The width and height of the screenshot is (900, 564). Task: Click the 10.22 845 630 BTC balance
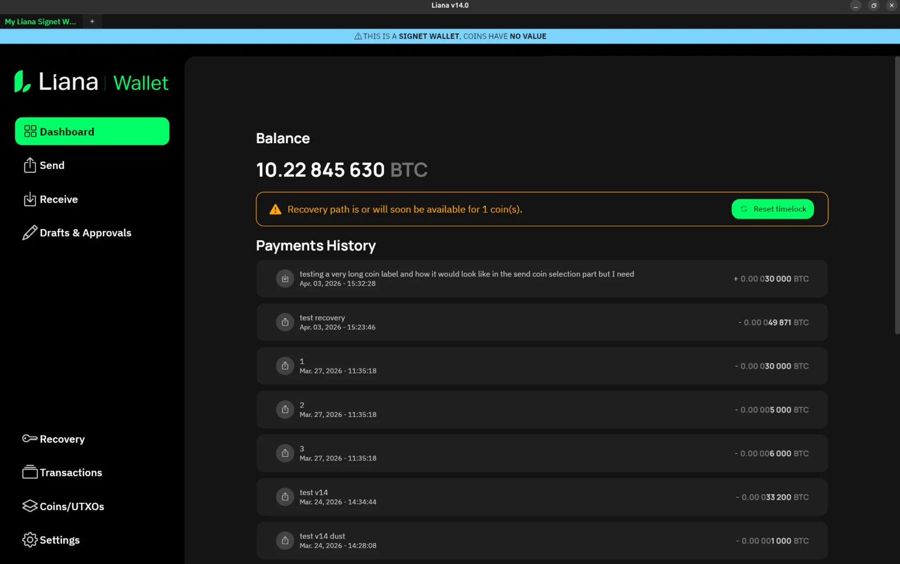(x=341, y=170)
